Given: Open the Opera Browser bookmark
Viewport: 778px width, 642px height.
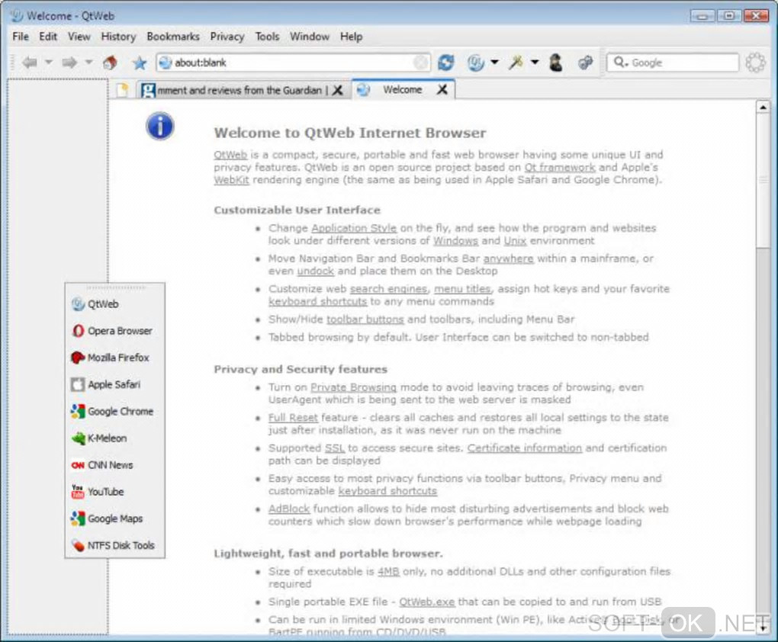Looking at the screenshot, I should click(x=112, y=331).
